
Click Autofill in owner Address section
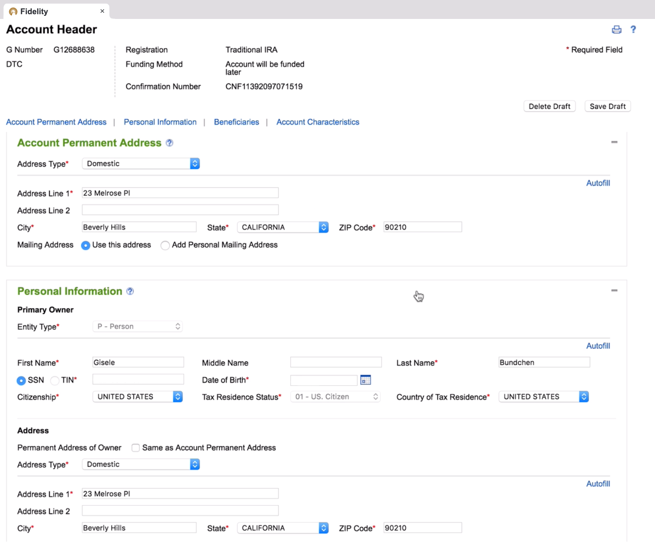598,484
